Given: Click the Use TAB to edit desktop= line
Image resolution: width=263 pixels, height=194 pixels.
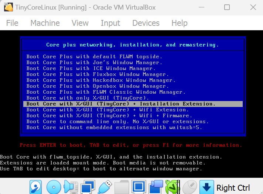Looking at the screenshot, I should pyautogui.click(x=101, y=169).
